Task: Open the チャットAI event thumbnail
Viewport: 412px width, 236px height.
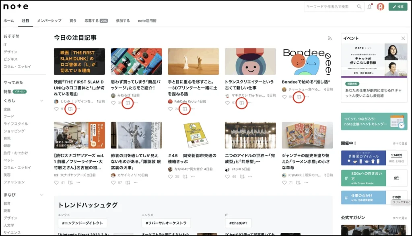Action: tap(374, 61)
